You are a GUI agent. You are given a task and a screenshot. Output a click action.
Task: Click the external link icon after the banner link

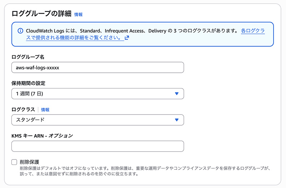pos(127,37)
